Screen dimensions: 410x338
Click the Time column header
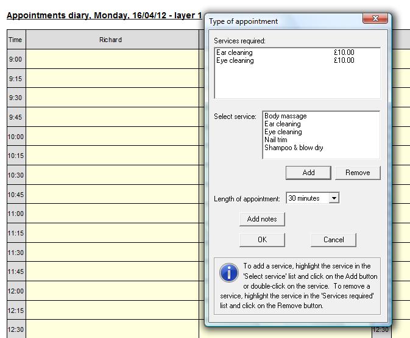tap(15, 40)
